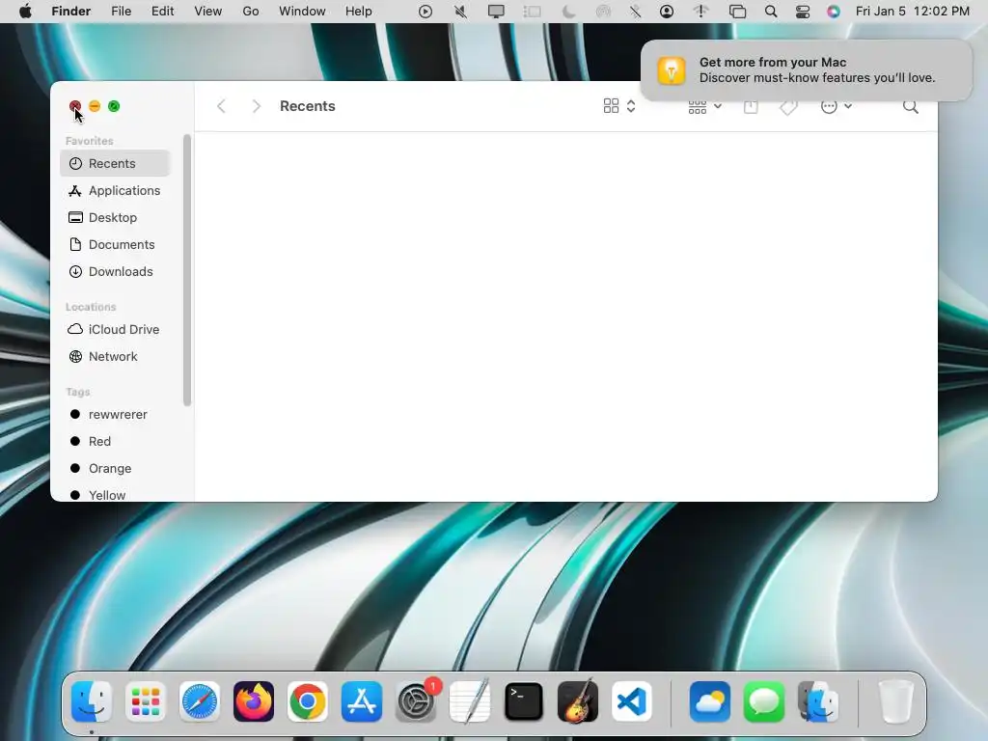Select the rewwrerer tag
The height and width of the screenshot is (741, 988).
pyautogui.click(x=116, y=415)
